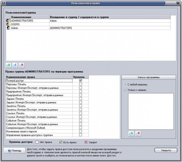182x162 pixels.
Task: Click the Закрыть button
Action: tap(166, 150)
